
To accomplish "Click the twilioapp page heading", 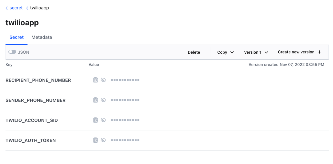I will 22,23.
